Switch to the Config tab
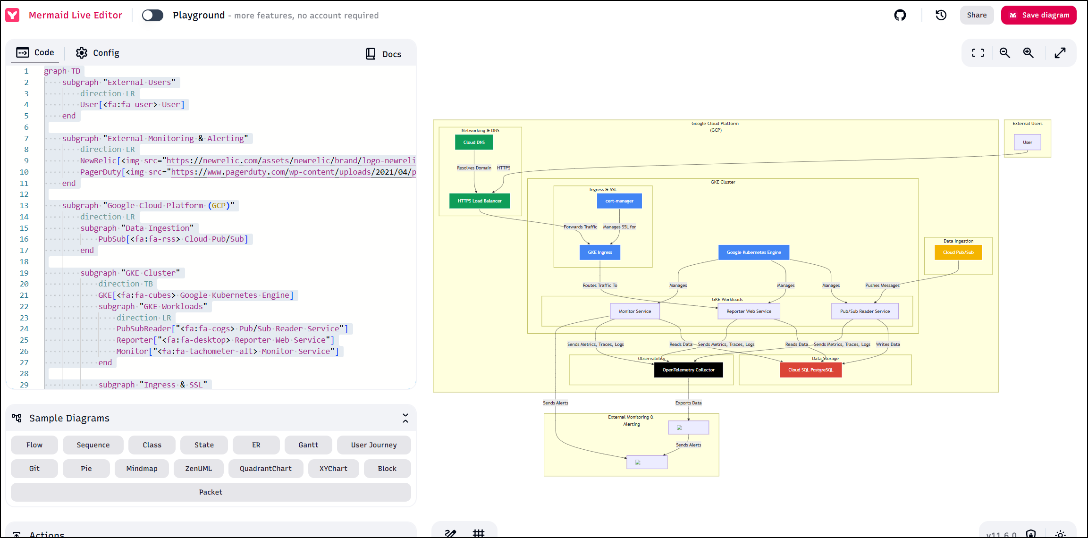This screenshot has width=1088, height=538. coord(98,53)
